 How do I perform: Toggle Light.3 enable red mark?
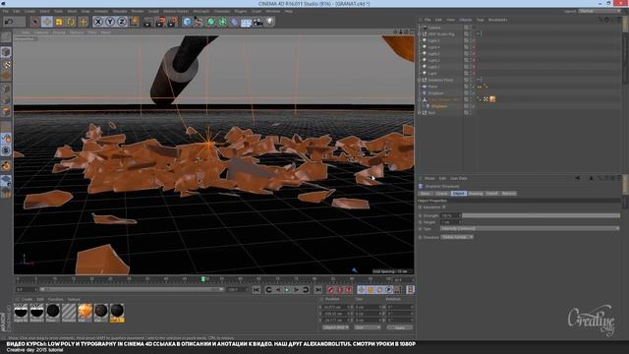[474, 54]
